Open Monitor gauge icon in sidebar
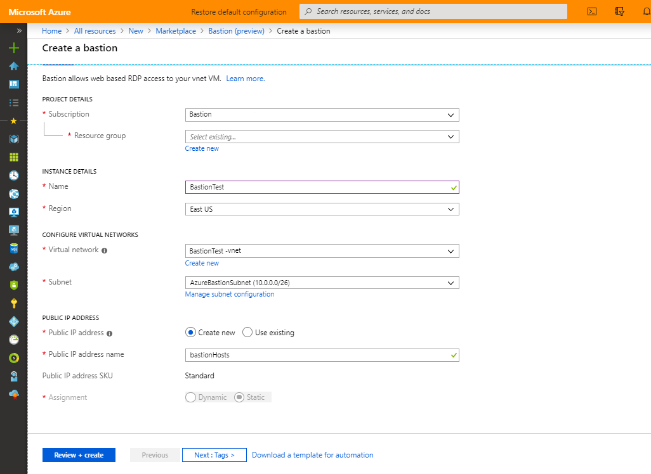Viewport: 651px width, 474px height. click(14, 340)
